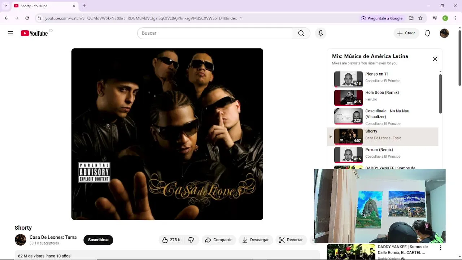Viewport: 462px width, 260px height.
Task: Click the Casa De Leones channel avatar
Action: point(21,240)
